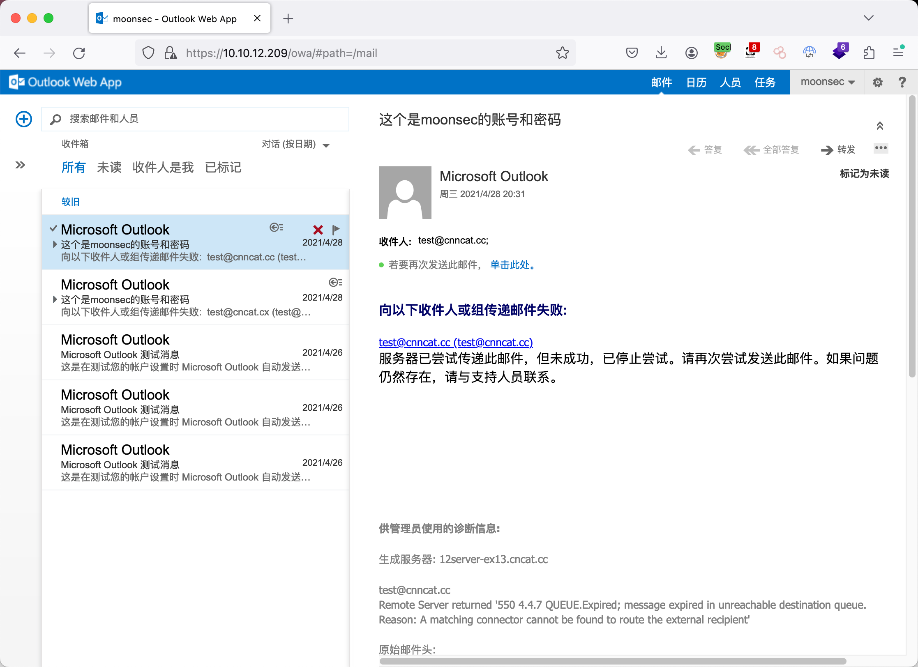Open the moonsec account dropdown
The width and height of the screenshot is (918, 667).
point(827,82)
